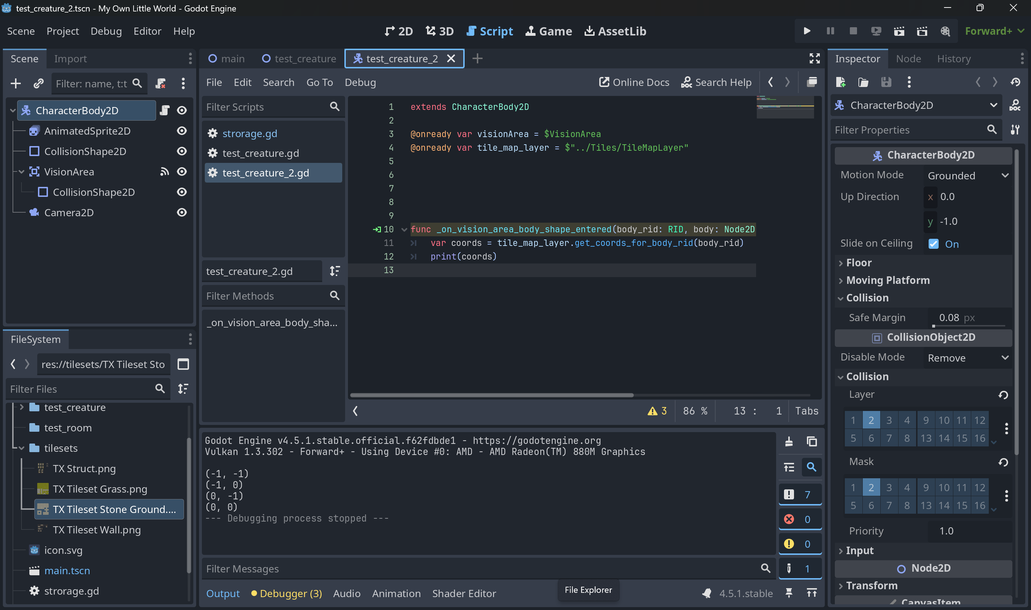Viewport: 1031px width, 610px height.
Task: Open the Project menu
Action: point(62,31)
